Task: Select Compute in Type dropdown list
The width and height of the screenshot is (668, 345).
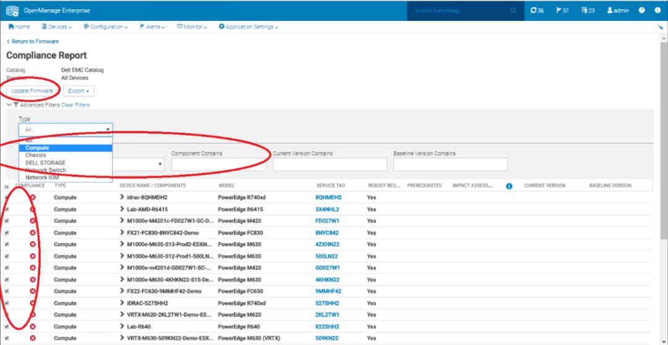Action: click(x=66, y=148)
